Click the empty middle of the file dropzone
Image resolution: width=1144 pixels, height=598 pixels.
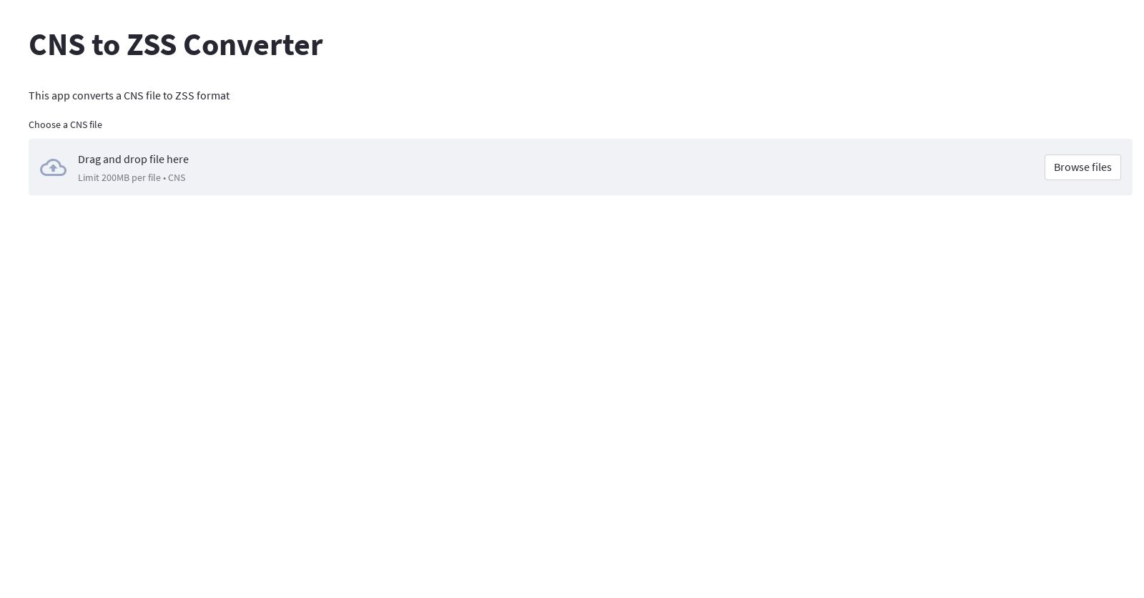pos(572,167)
